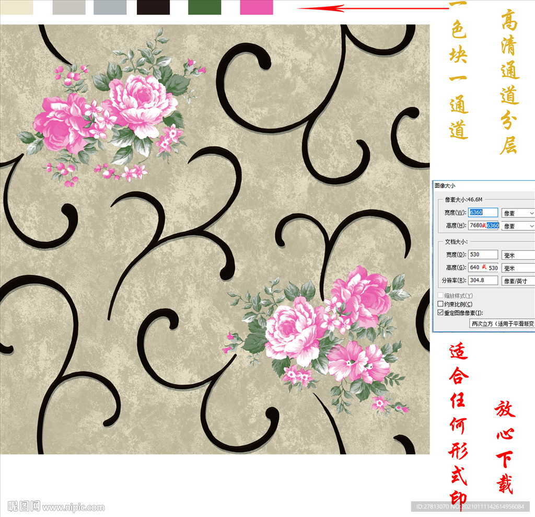
Task: Click the resolution field showing 304.8
Action: 483,281
